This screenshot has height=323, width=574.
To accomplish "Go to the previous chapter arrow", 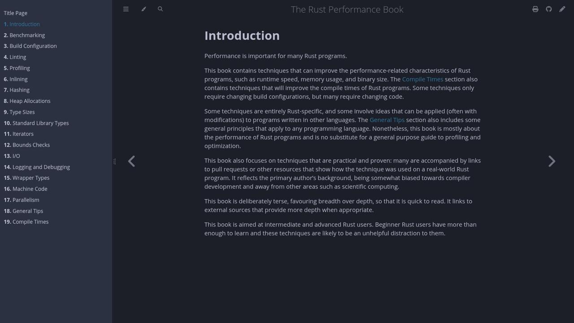I will point(131,161).
